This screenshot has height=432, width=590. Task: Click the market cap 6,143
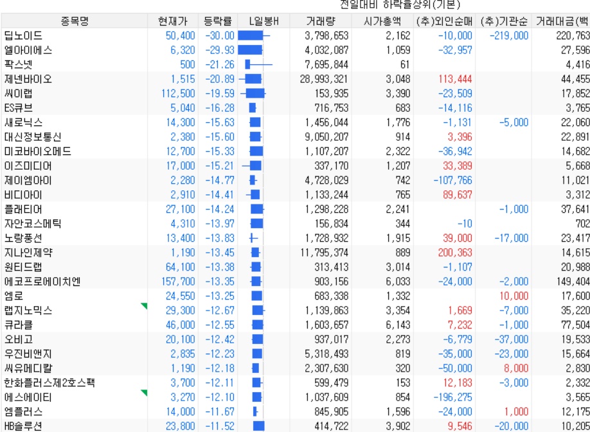(x=398, y=325)
